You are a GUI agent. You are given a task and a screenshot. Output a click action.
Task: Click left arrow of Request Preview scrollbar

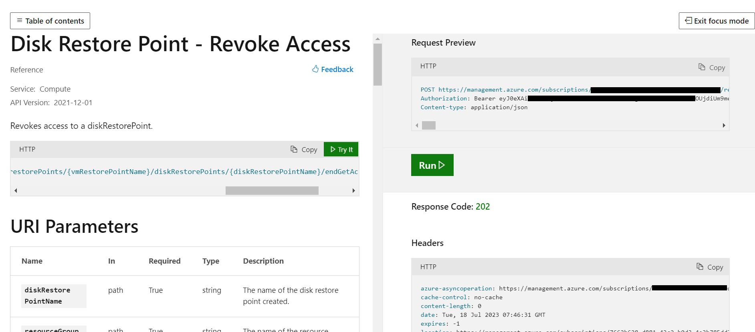(417, 125)
